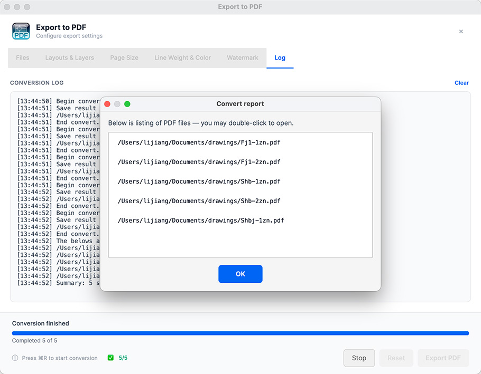Open the Layouts & Layers tab
Screen dimensions: 481x374
tap(70, 58)
